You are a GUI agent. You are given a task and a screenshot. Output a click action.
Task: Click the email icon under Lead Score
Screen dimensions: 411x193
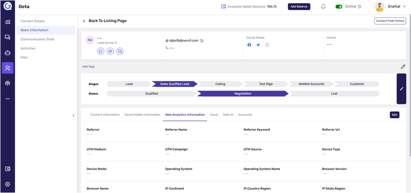[110, 51]
